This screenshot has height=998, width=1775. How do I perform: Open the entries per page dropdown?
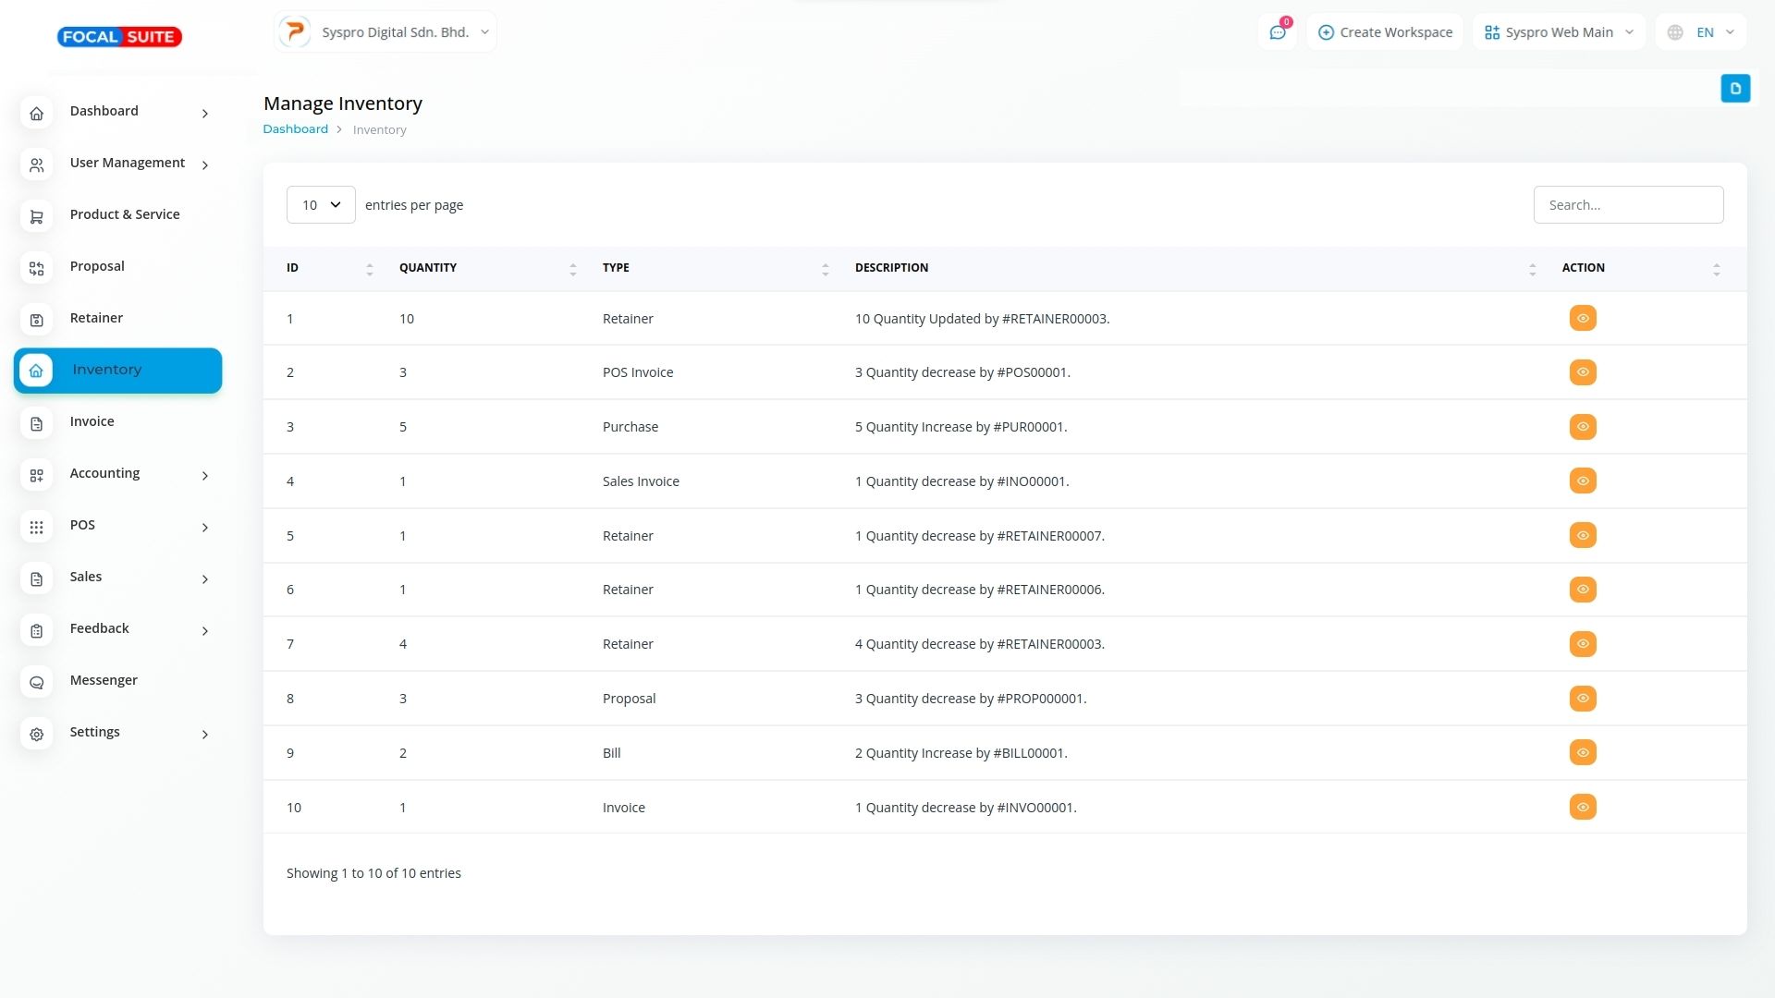point(321,205)
